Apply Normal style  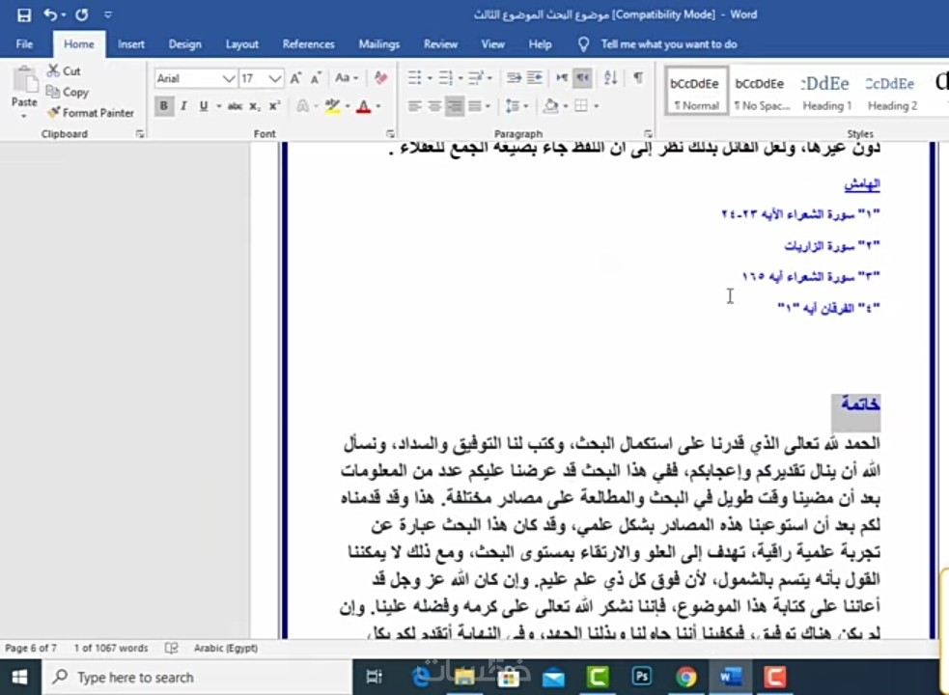point(696,91)
